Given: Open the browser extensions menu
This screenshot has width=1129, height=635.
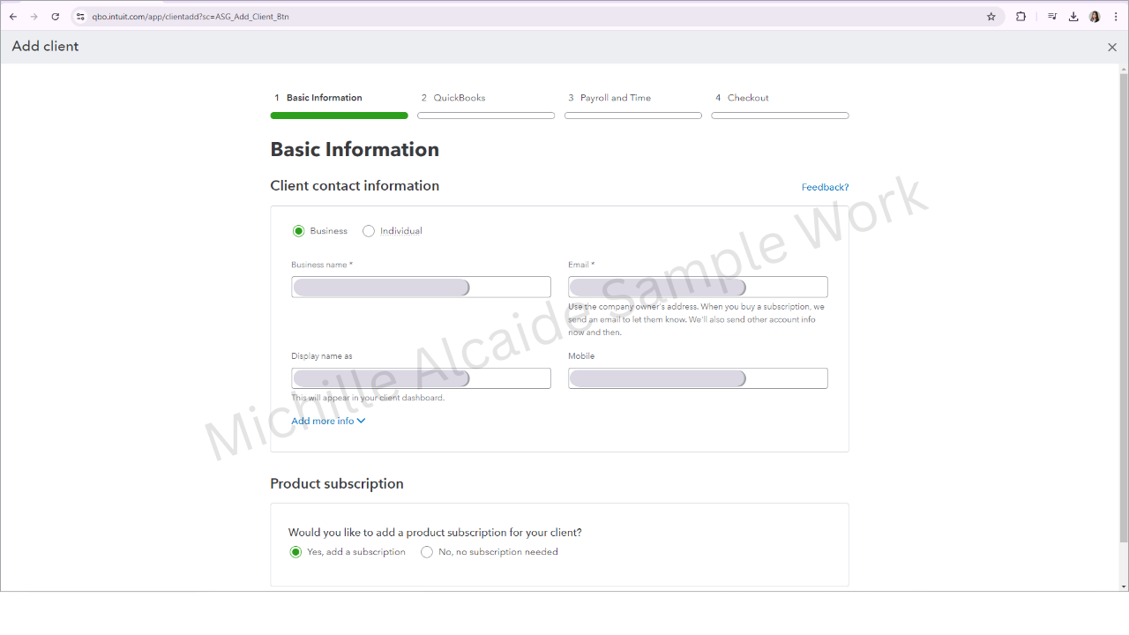Looking at the screenshot, I should point(1021,17).
